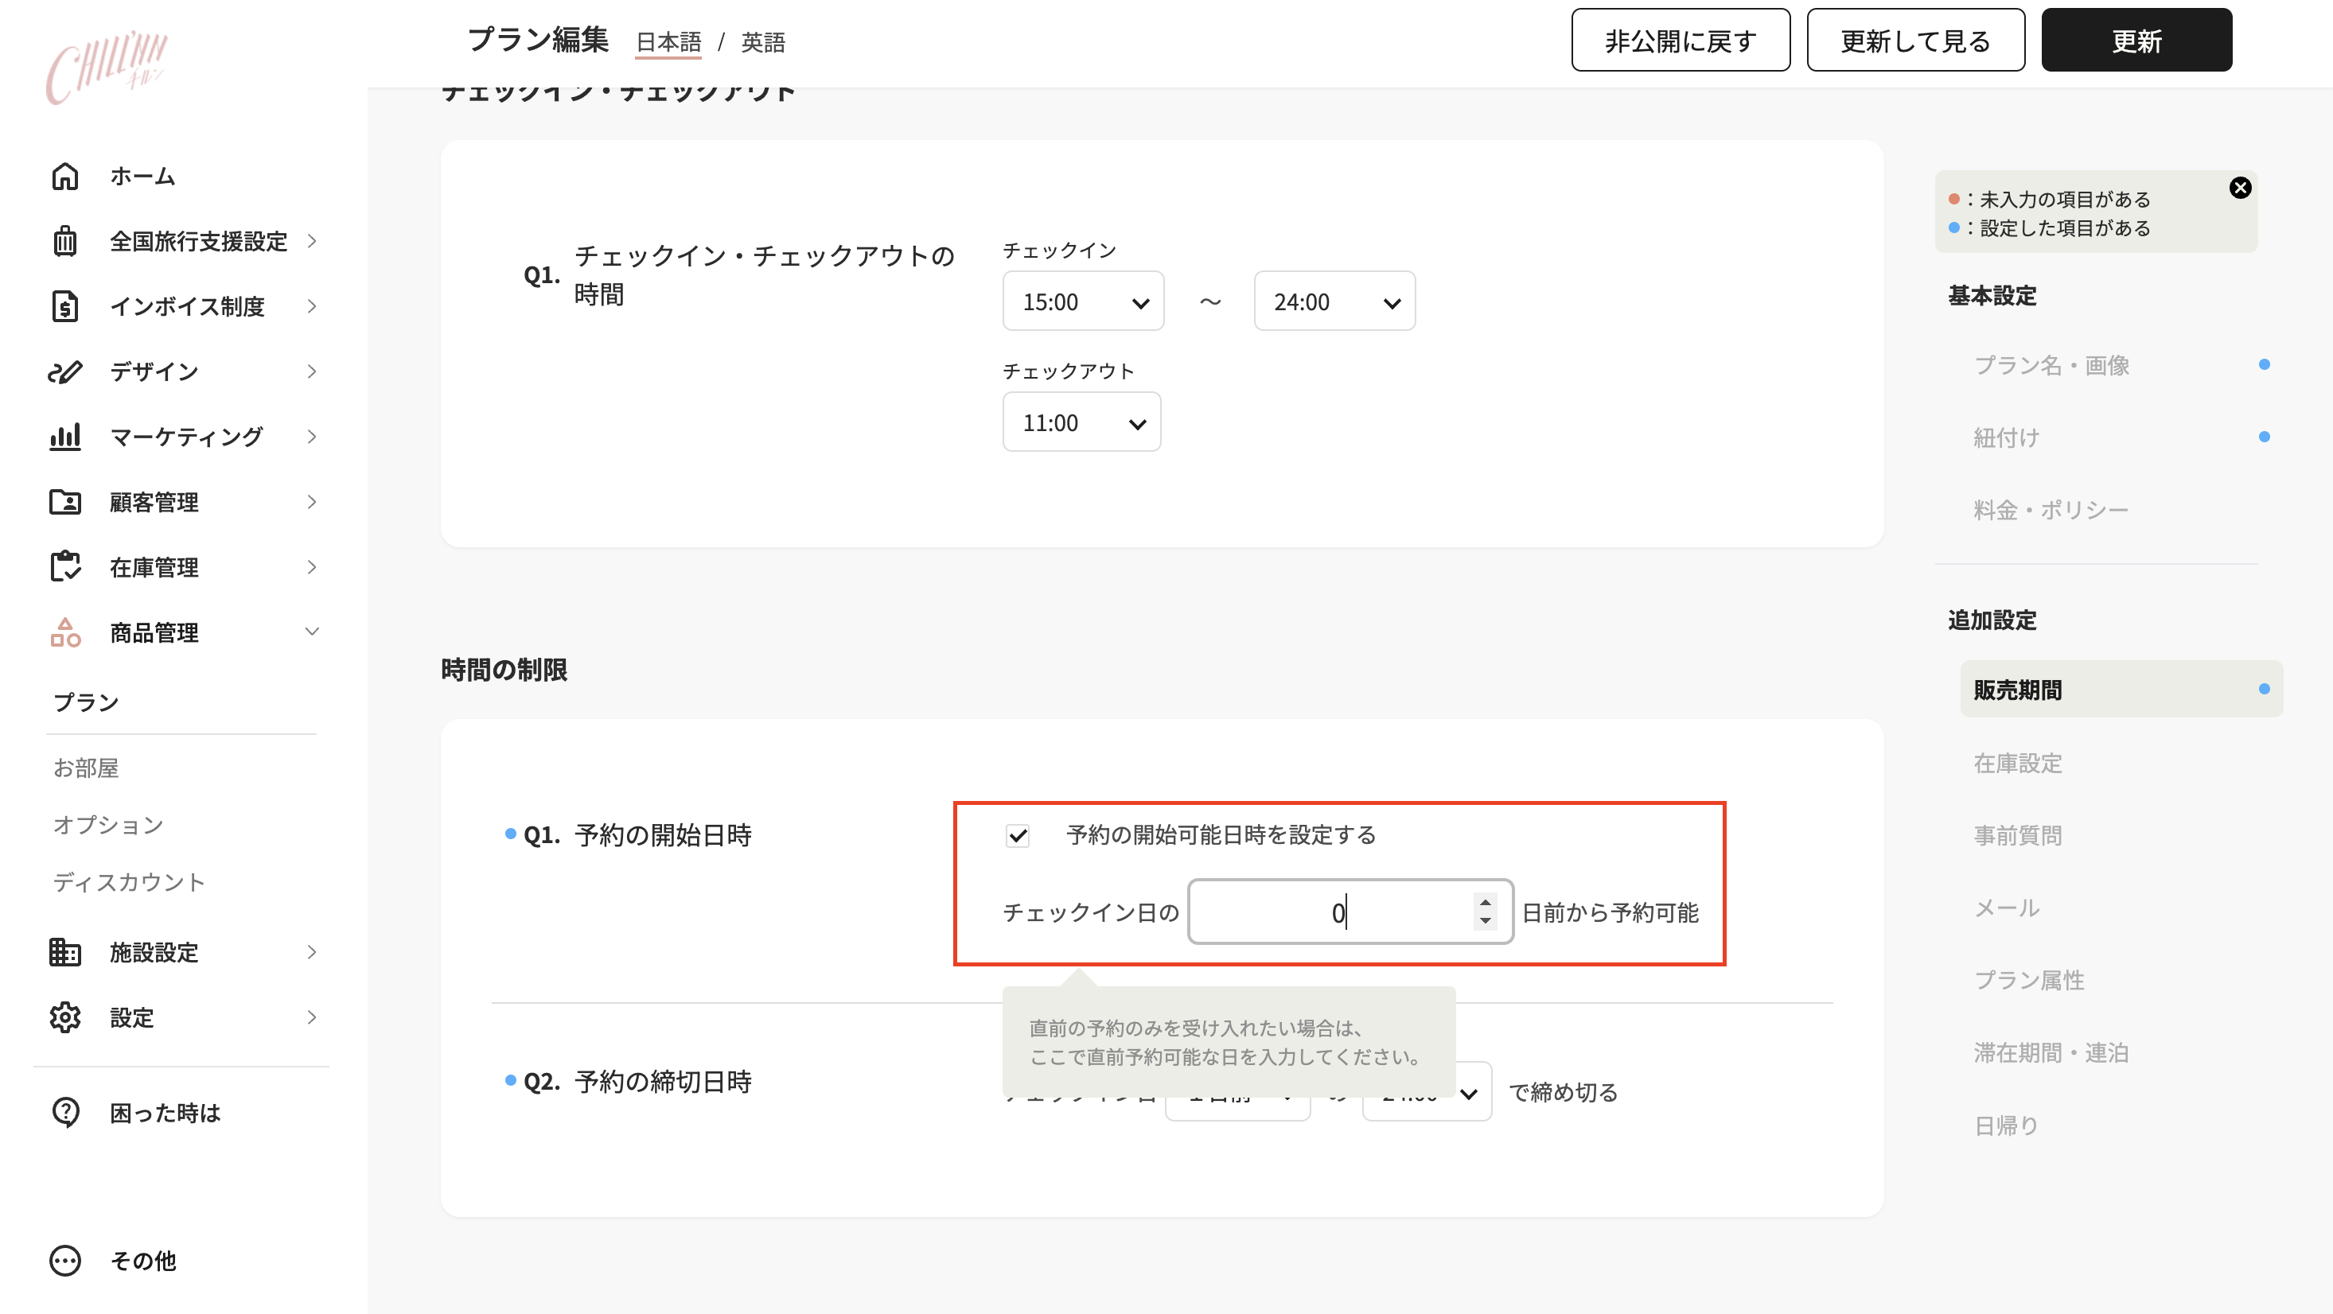This screenshot has height=1314, width=2333.
Task: Open インボイス制度 via its invoice icon
Action: [x=65, y=306]
